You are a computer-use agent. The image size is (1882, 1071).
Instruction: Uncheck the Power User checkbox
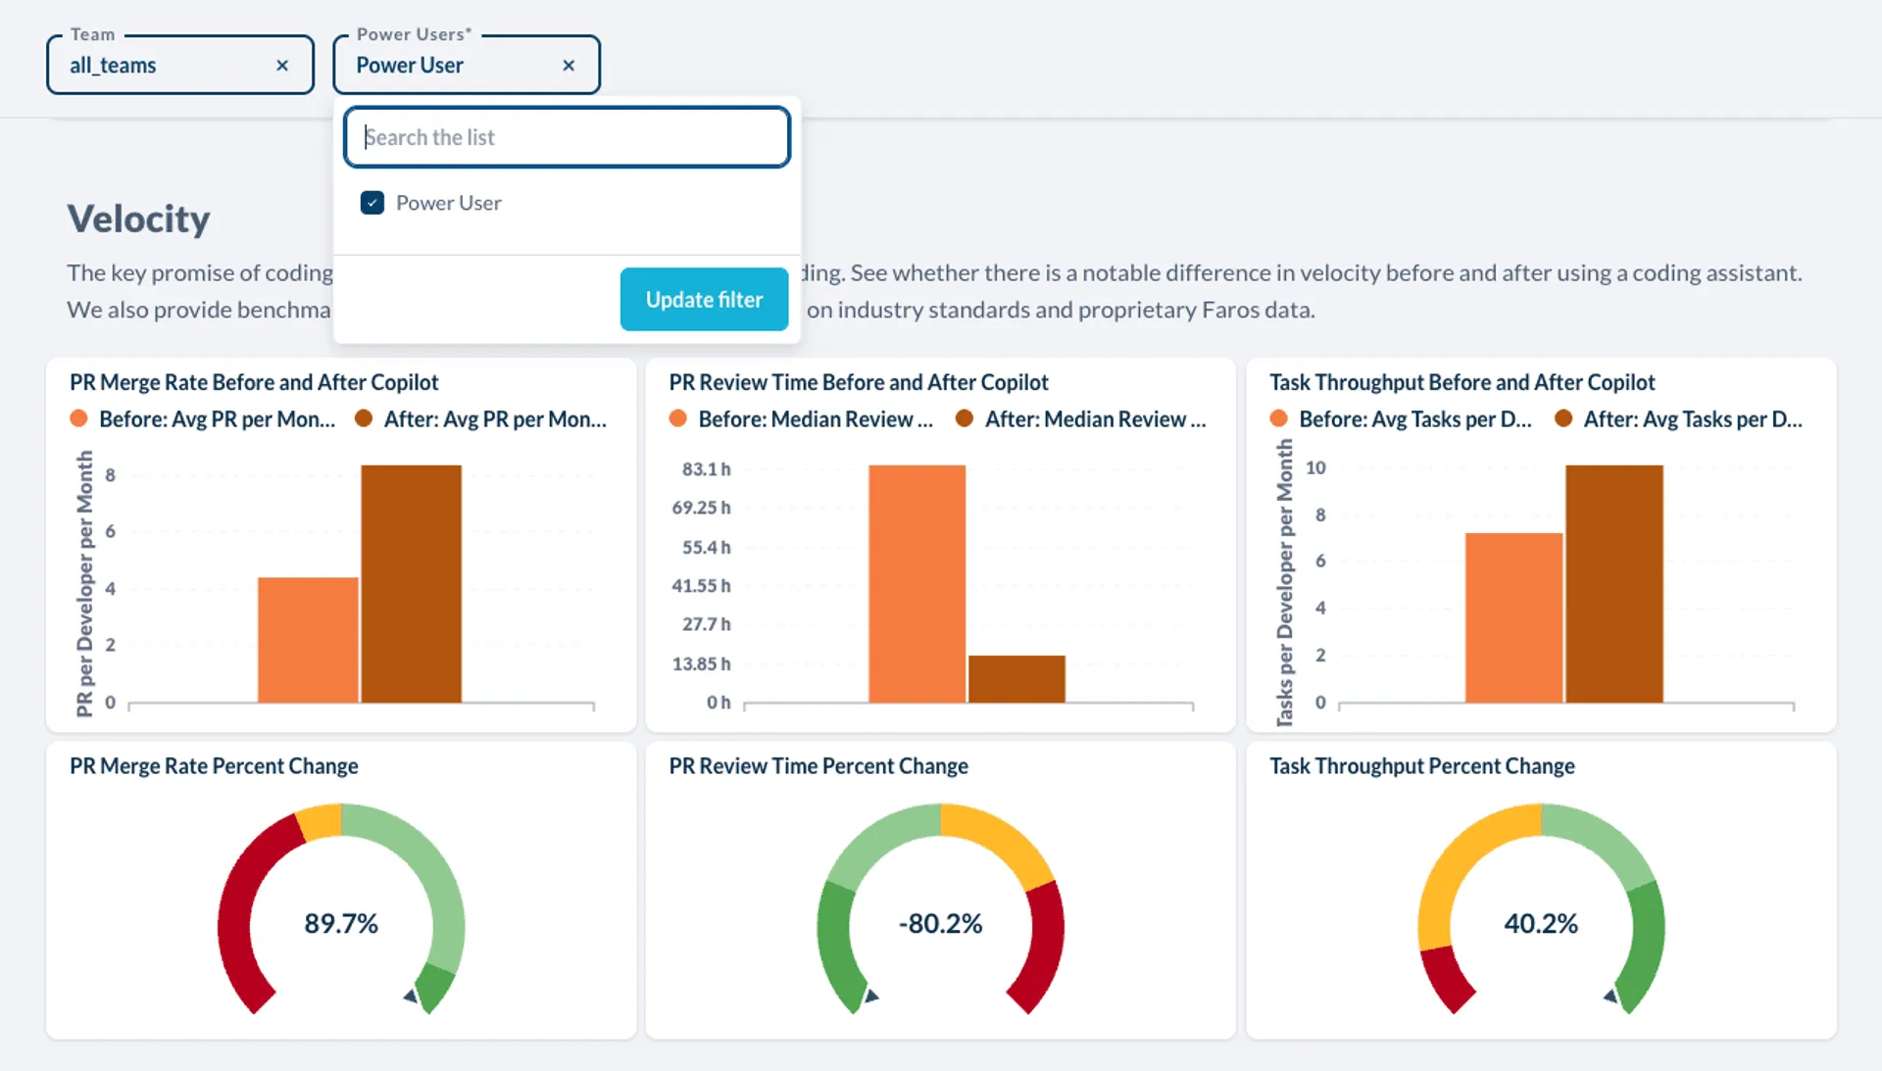tap(372, 203)
